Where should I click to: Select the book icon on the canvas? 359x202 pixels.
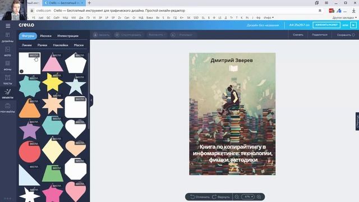tap(233, 68)
